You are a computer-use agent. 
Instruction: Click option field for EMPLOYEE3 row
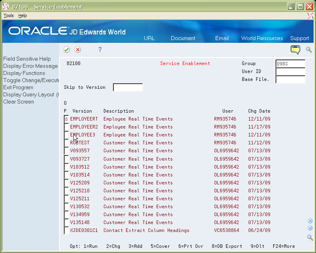pos(66,135)
